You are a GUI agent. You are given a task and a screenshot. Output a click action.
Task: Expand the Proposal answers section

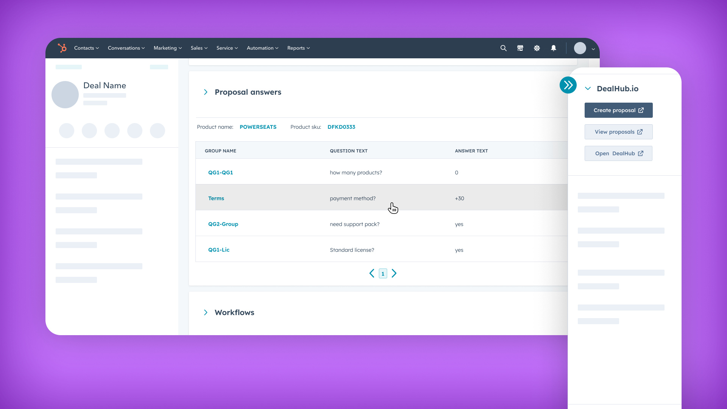[206, 92]
